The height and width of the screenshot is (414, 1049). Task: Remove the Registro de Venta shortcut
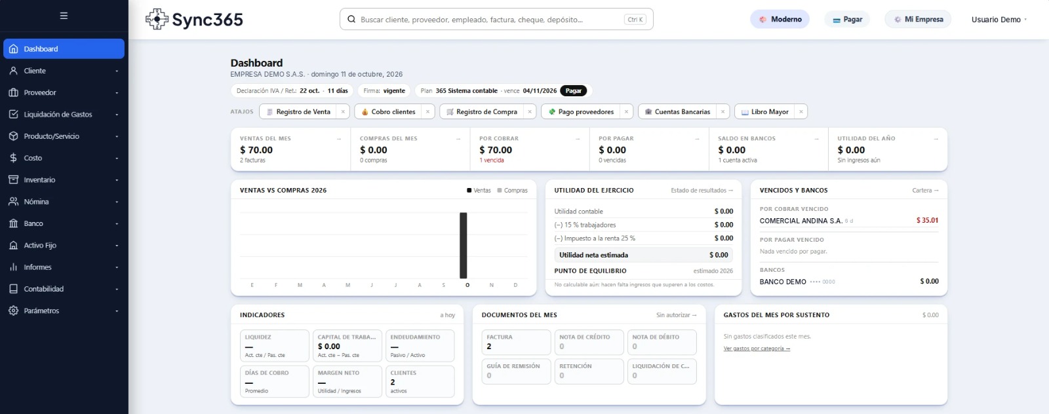343,112
